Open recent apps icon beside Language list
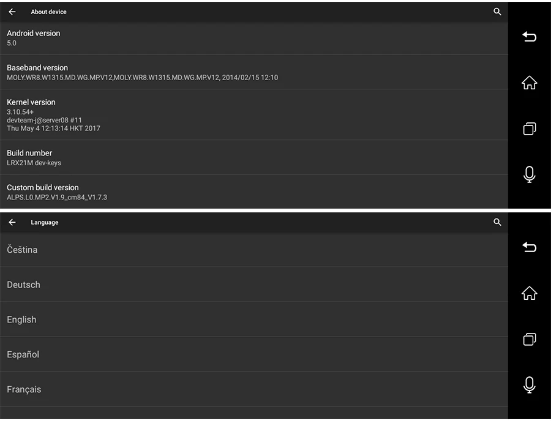 tap(529, 339)
